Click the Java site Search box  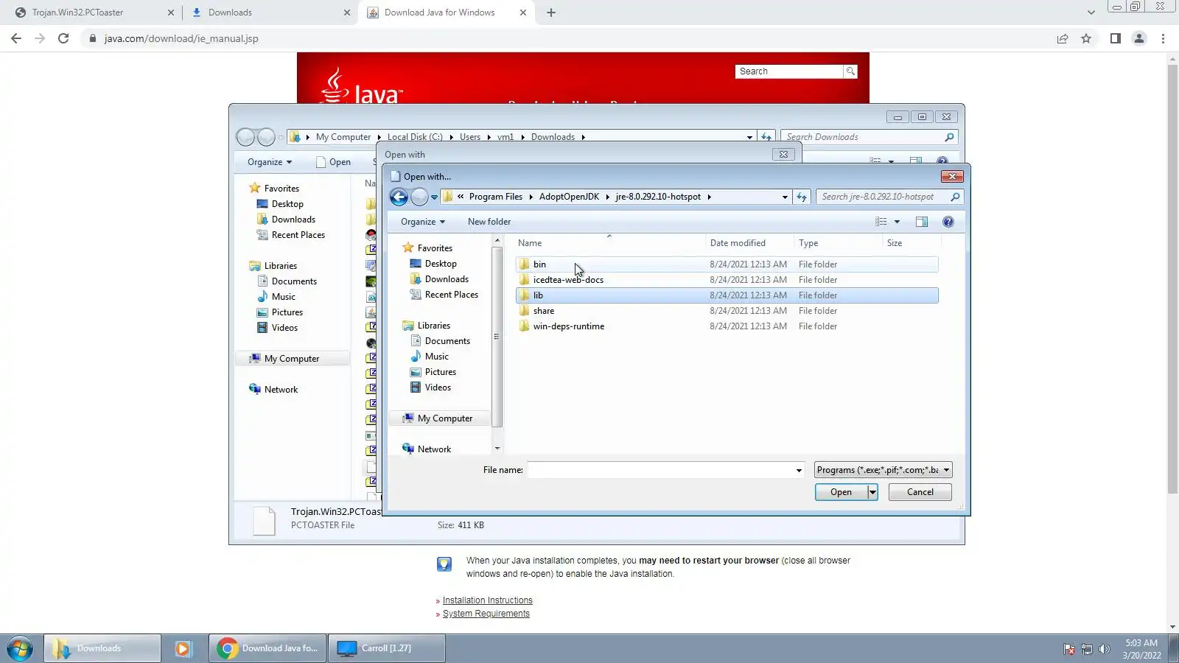(x=789, y=71)
